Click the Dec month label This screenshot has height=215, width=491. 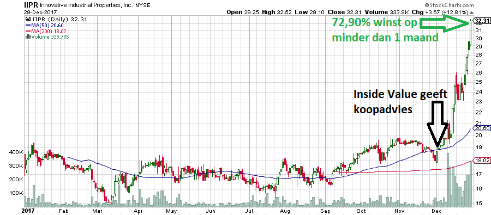(x=437, y=211)
